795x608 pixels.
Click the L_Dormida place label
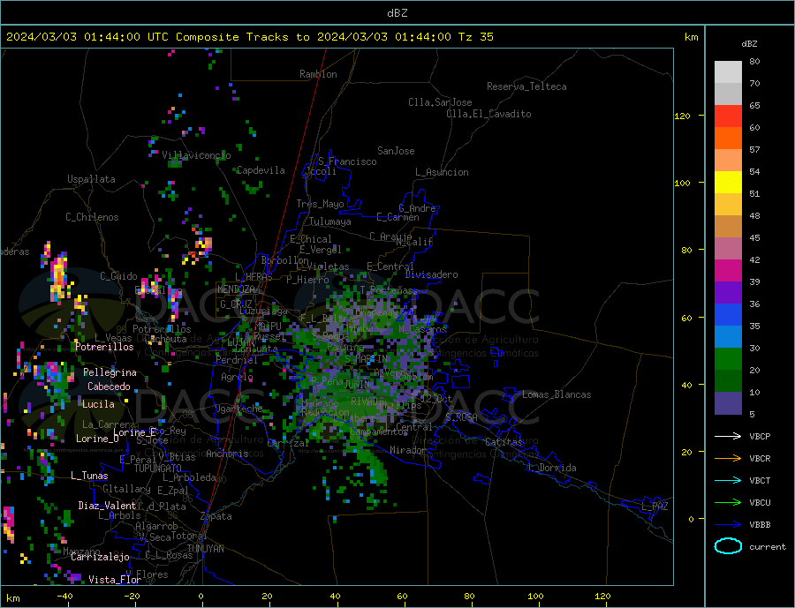point(552,468)
